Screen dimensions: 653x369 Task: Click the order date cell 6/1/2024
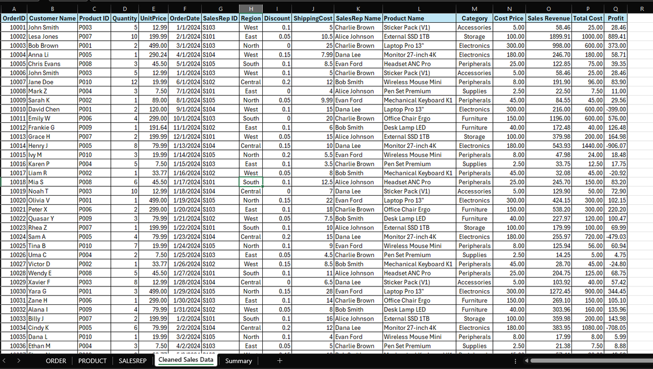185,82
